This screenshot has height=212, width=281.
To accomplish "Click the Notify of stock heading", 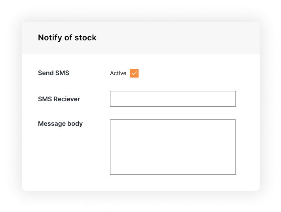I will coord(67,38).
